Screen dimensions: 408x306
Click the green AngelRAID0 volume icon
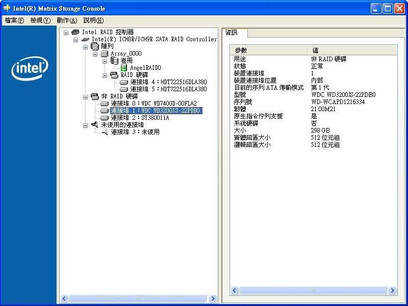tap(124, 68)
